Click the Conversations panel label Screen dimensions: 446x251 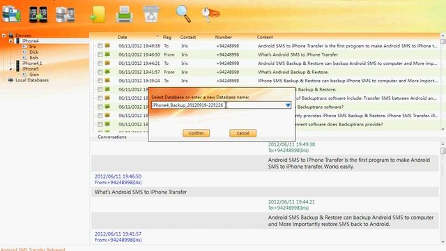pos(111,137)
